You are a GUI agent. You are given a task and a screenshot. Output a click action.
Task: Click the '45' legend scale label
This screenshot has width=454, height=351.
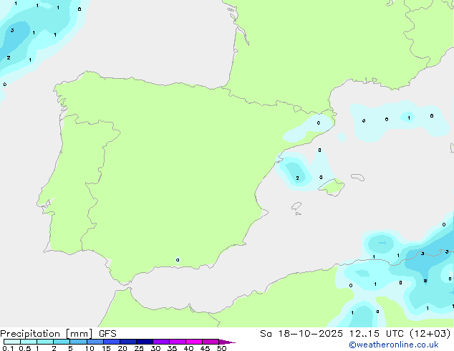205,348
